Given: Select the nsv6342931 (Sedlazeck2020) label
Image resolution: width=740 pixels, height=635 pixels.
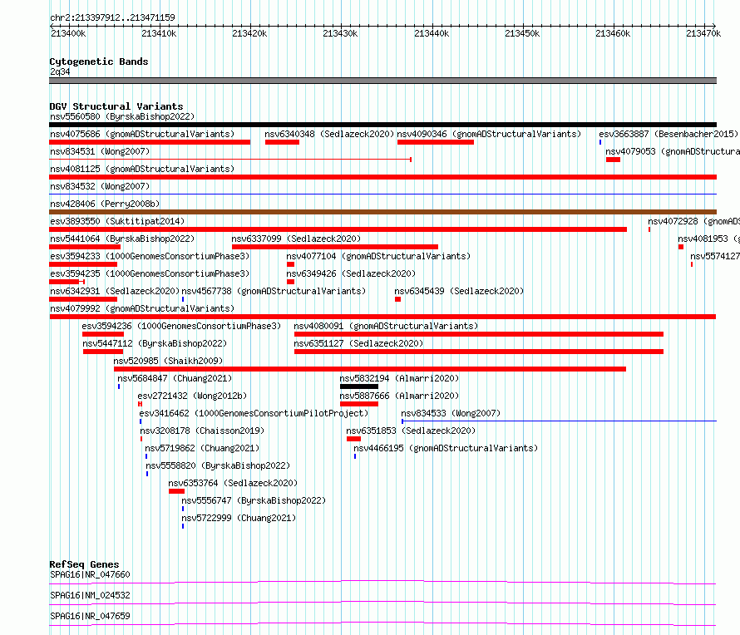Looking at the screenshot, I should [115, 291].
